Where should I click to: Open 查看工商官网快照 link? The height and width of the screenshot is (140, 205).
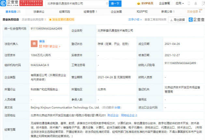155,19
